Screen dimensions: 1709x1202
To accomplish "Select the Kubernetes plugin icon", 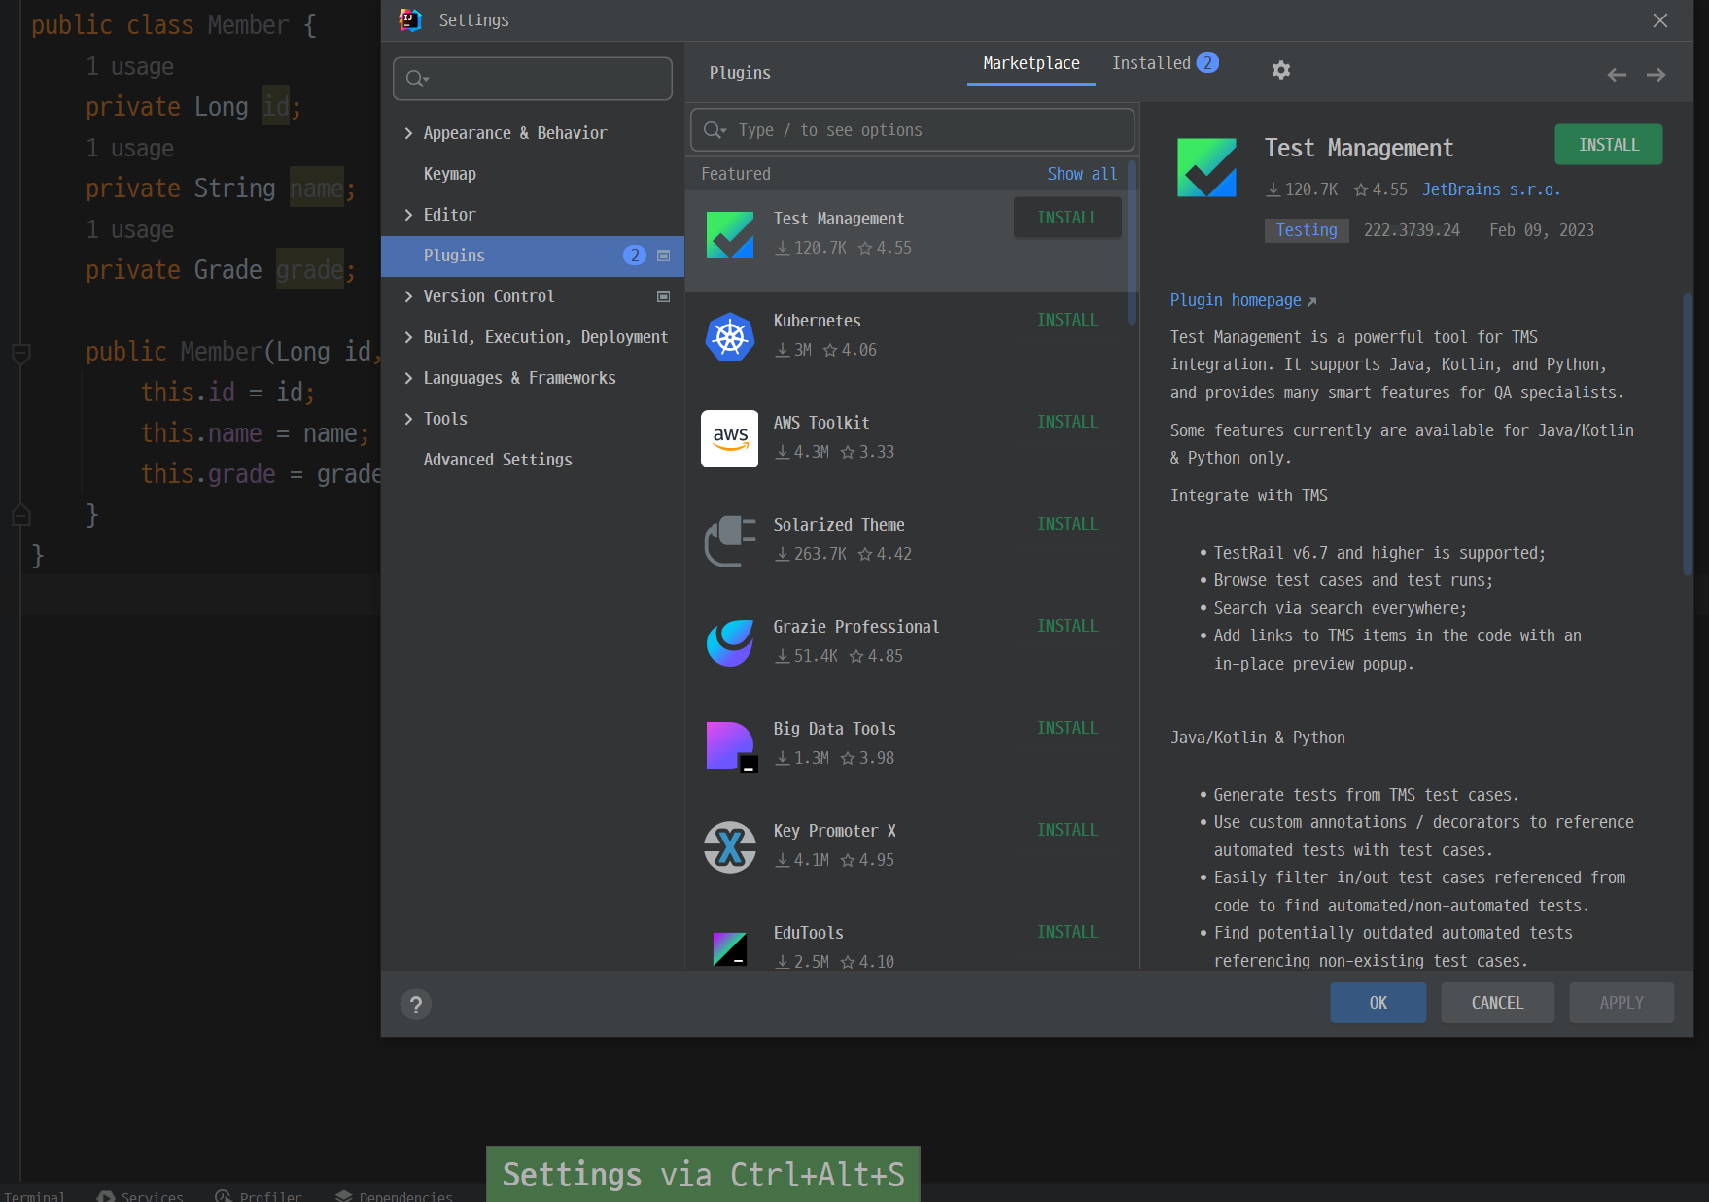I will (x=730, y=337).
